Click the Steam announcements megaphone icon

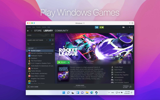pyautogui.click(x=97, y=27)
